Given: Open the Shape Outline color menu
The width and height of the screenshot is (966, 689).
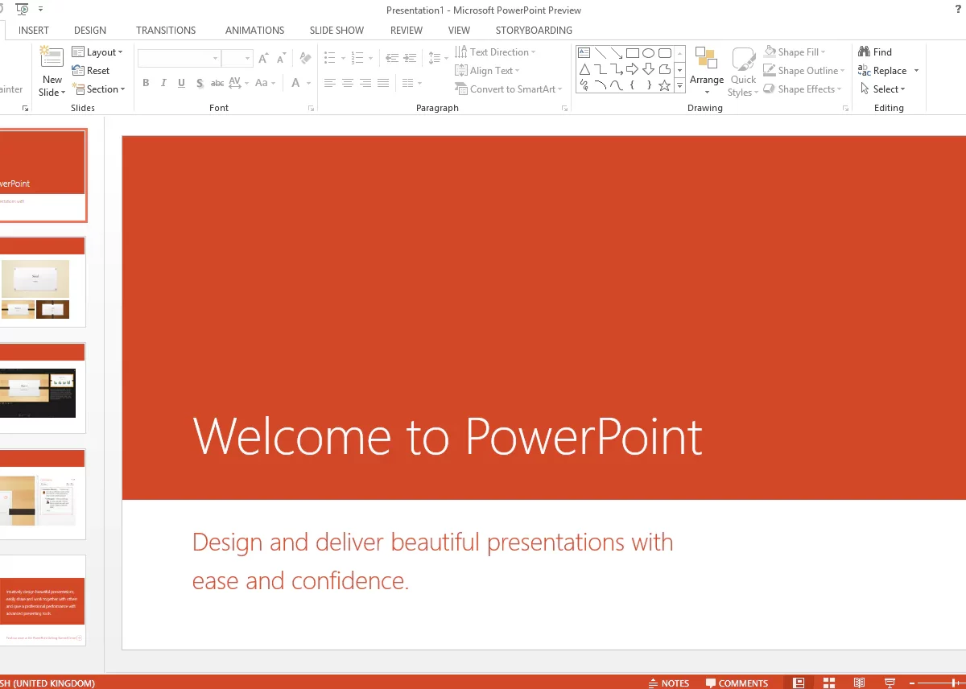Looking at the screenshot, I should coord(804,71).
